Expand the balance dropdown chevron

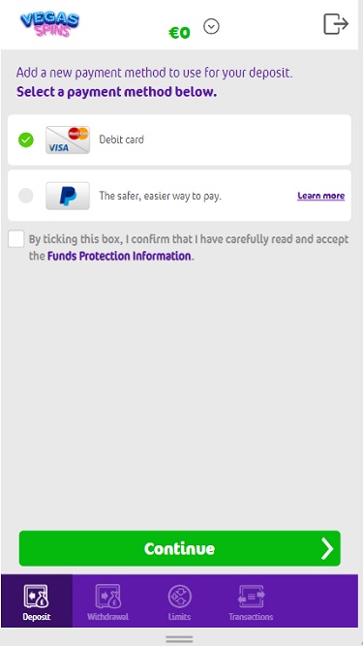211,27
